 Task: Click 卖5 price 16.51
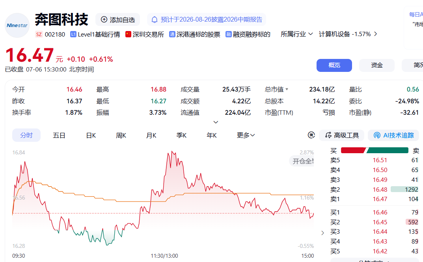[x=380, y=160]
